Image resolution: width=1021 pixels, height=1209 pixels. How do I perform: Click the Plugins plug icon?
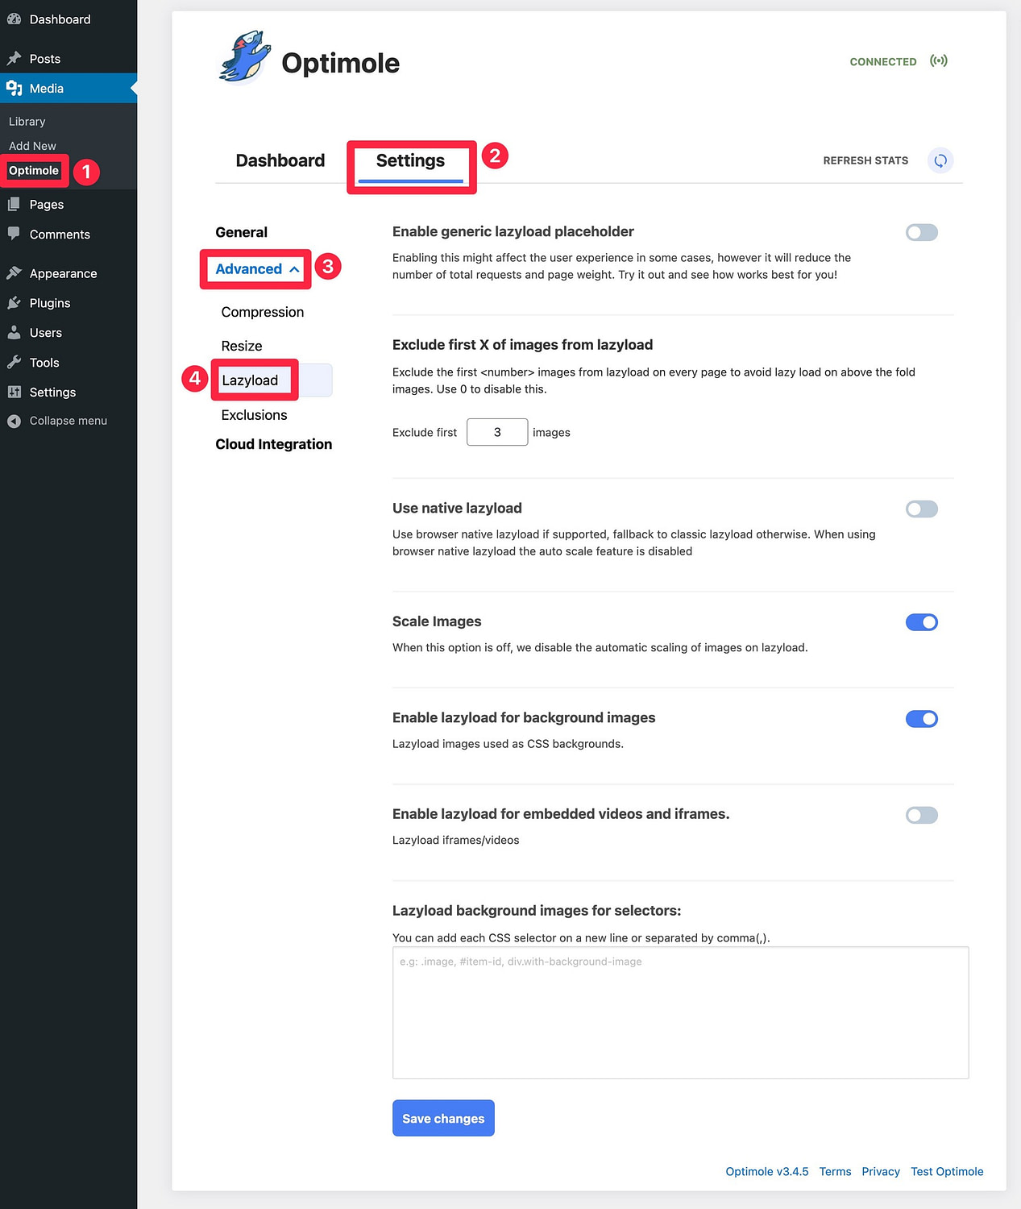point(13,303)
